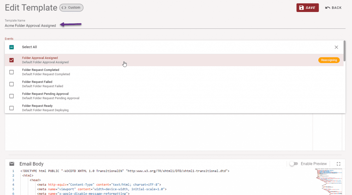Click the events list scrollbar

pyautogui.click(x=344, y=51)
